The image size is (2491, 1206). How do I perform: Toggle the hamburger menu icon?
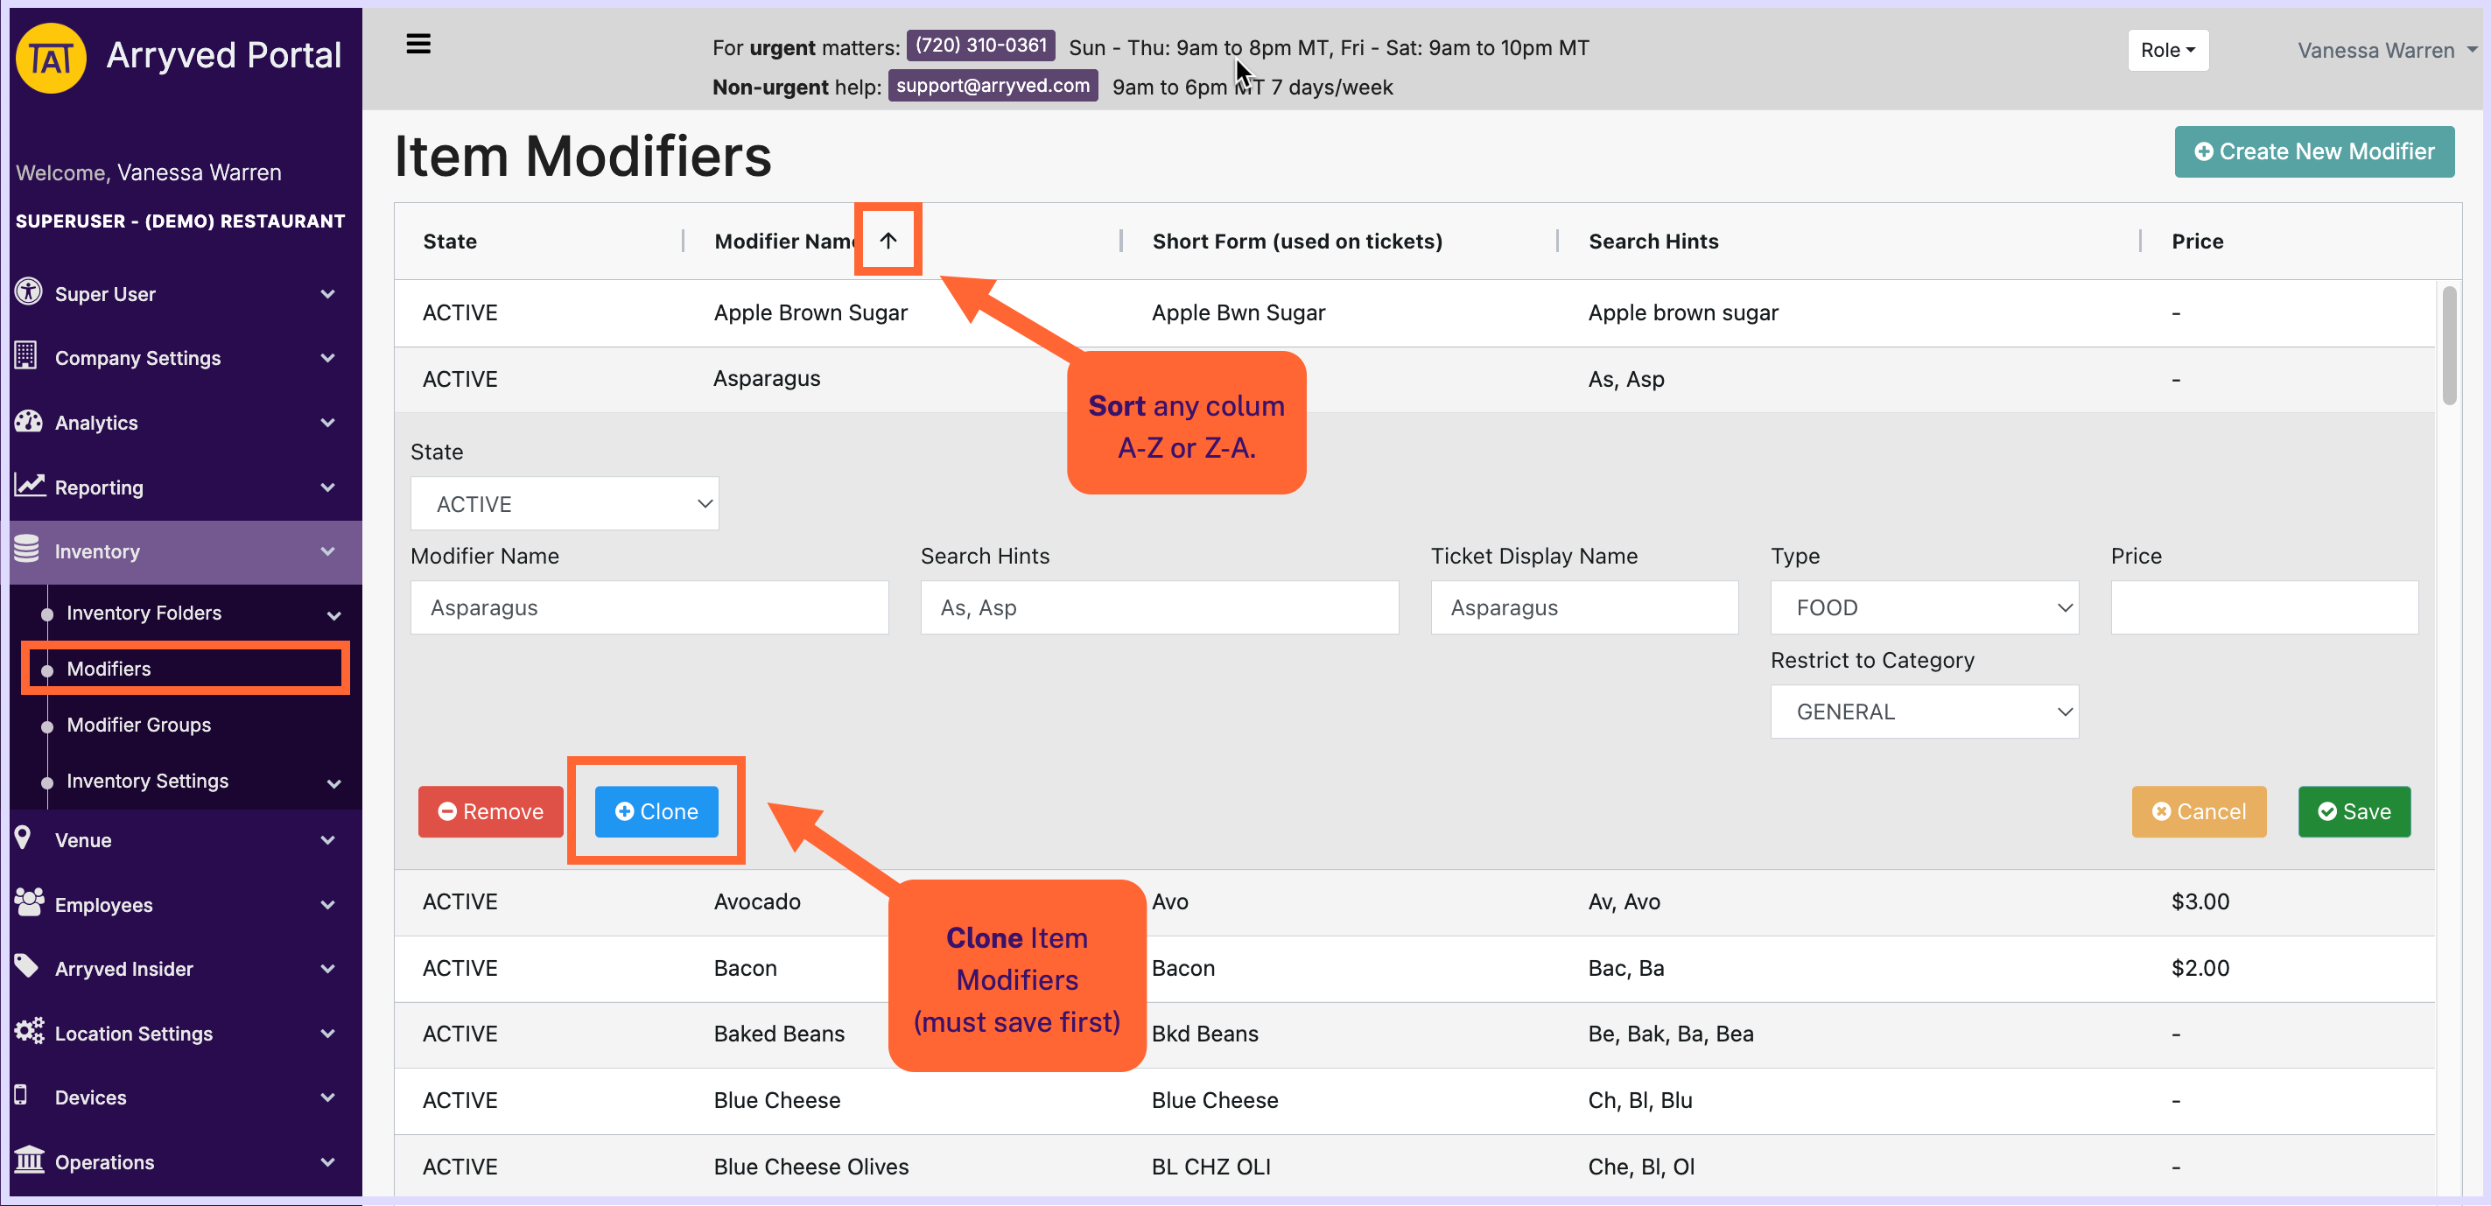[418, 45]
